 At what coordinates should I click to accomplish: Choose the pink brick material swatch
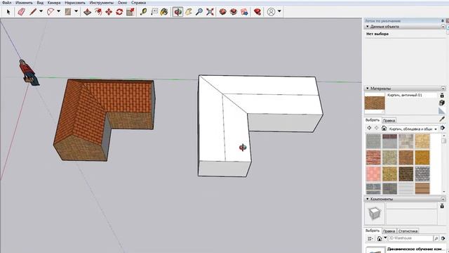[373, 174]
